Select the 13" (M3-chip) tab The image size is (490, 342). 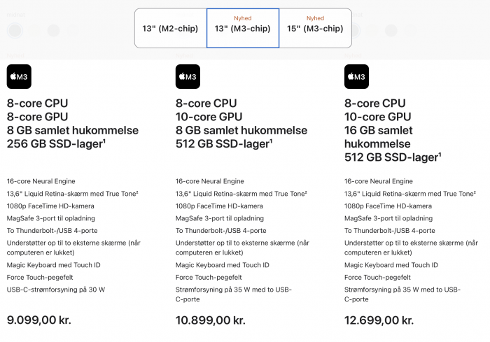(243, 28)
